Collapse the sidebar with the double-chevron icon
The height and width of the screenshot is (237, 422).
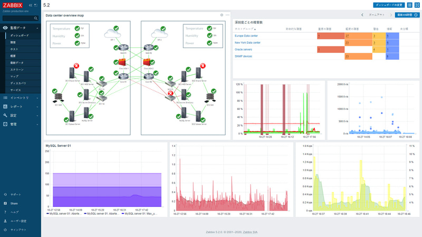tap(31, 5)
